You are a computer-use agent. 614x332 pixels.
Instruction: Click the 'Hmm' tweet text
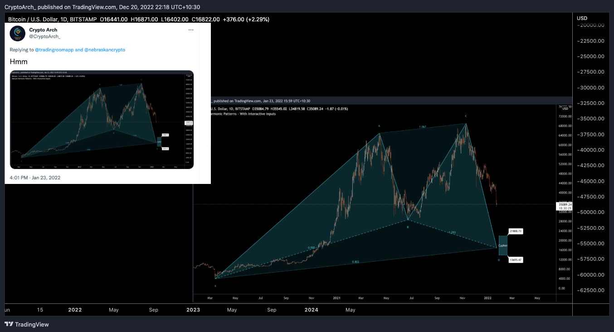coord(19,61)
